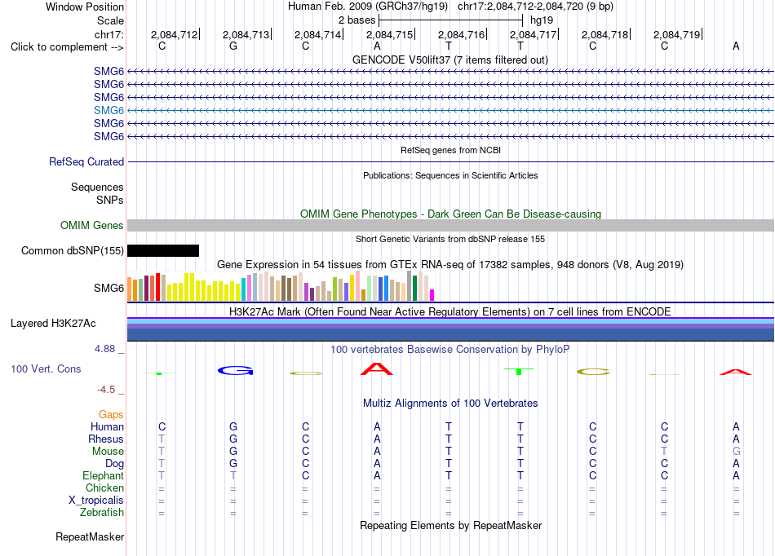This screenshot has width=775, height=556.
Task: Click the green T conservation logo letter
Action: pyautogui.click(x=519, y=371)
